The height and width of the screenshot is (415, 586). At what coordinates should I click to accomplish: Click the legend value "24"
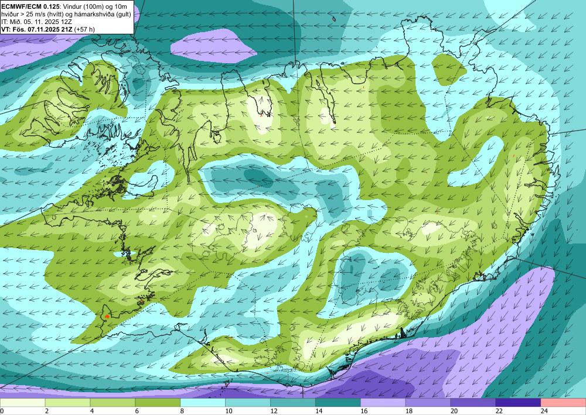[x=544, y=411]
